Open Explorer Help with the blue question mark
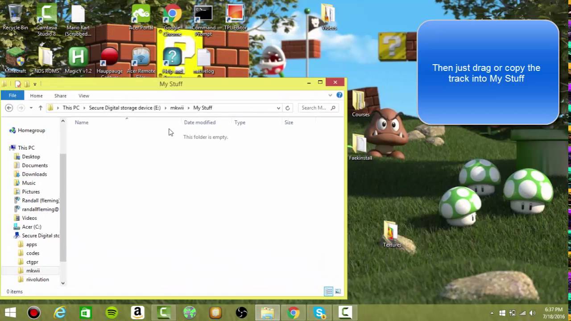Viewport: 571px width, 321px height. click(x=339, y=95)
